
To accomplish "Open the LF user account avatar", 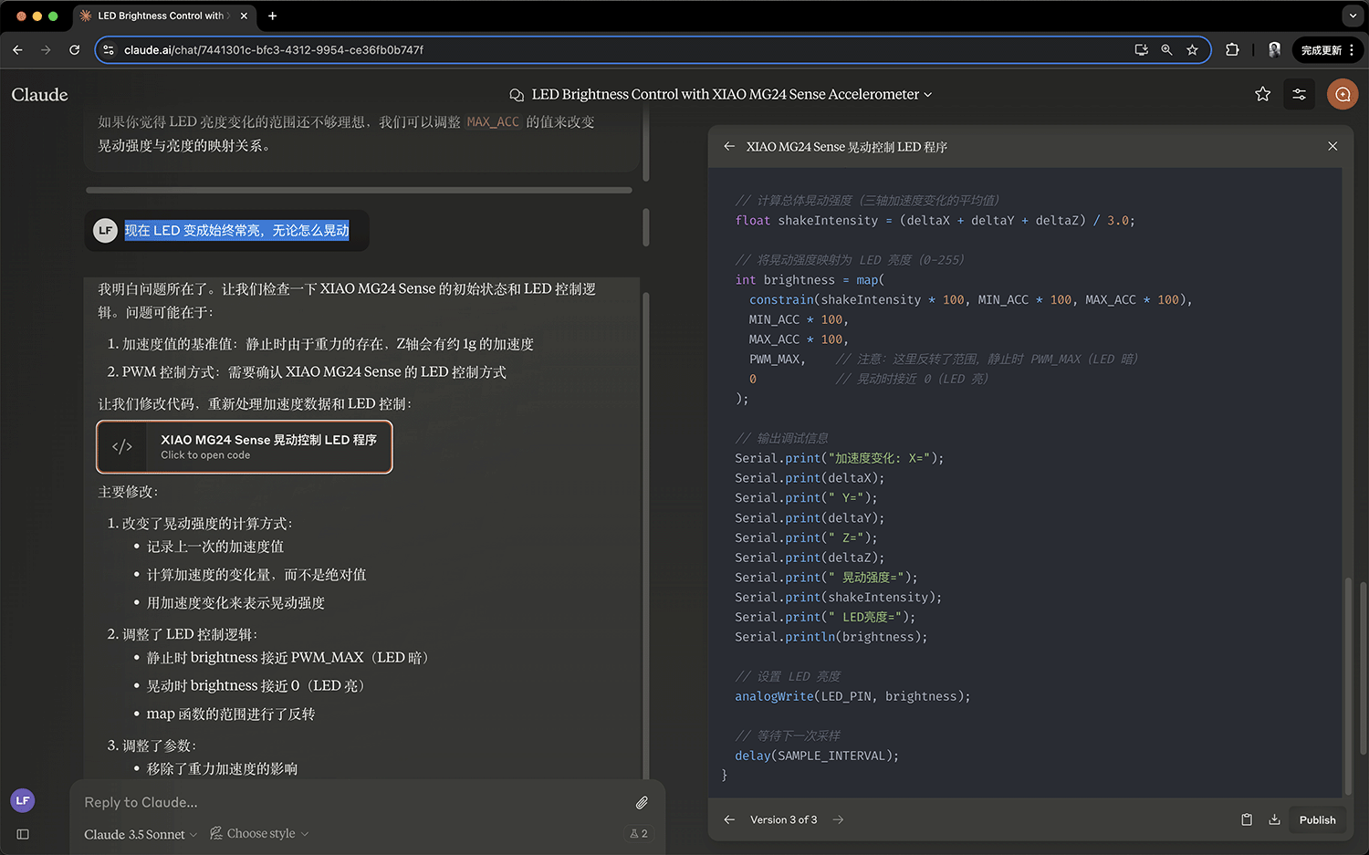I will pyautogui.click(x=23, y=800).
